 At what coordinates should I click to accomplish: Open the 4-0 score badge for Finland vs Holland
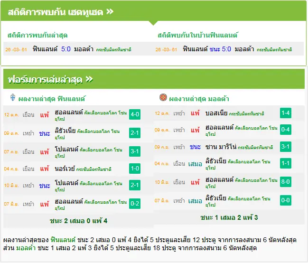point(135,114)
